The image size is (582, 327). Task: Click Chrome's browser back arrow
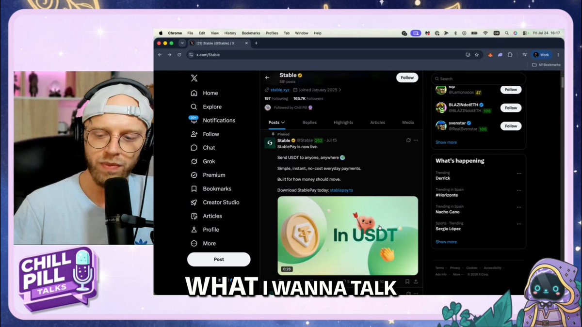pyautogui.click(x=160, y=55)
